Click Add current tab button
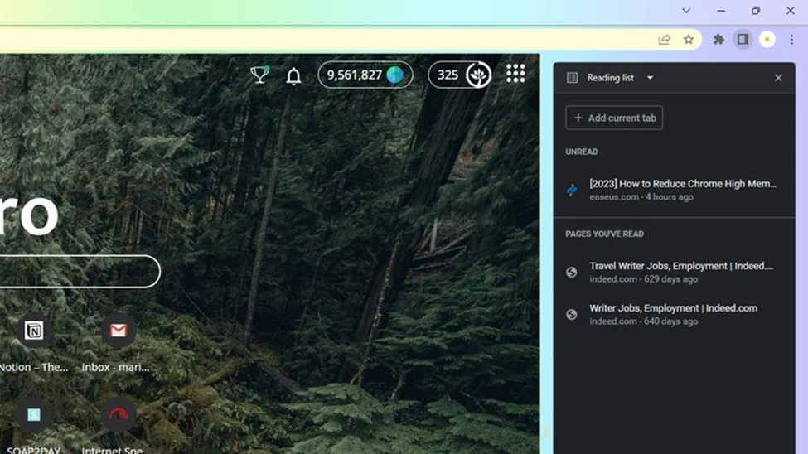This screenshot has height=454, width=808. click(x=614, y=118)
